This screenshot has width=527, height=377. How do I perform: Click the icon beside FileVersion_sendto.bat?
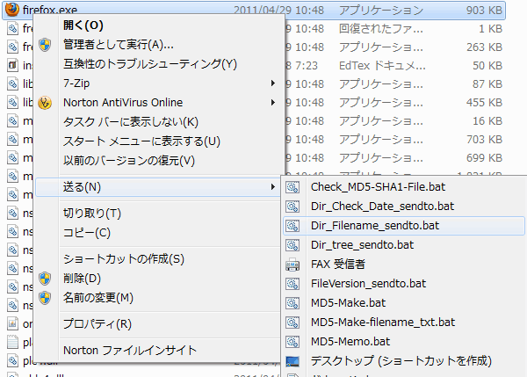click(292, 284)
